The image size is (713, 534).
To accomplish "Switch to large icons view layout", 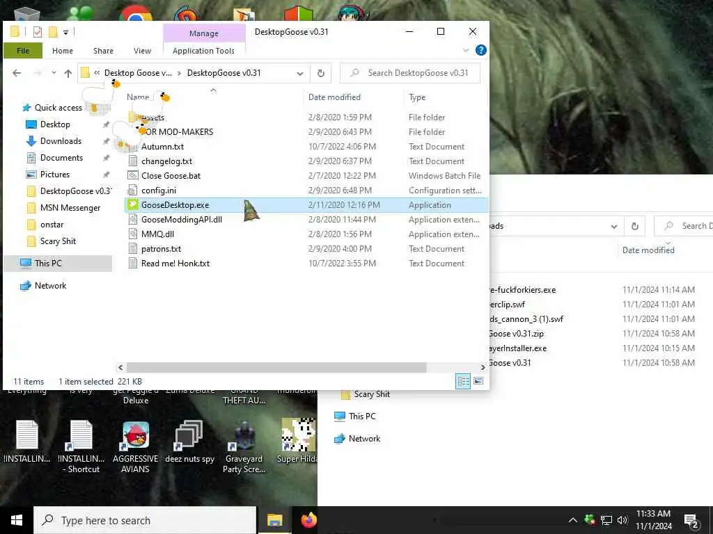I will (478, 382).
